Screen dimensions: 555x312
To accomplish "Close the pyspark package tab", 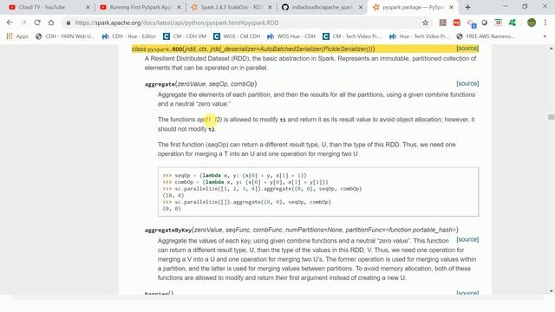I will [x=451, y=7].
